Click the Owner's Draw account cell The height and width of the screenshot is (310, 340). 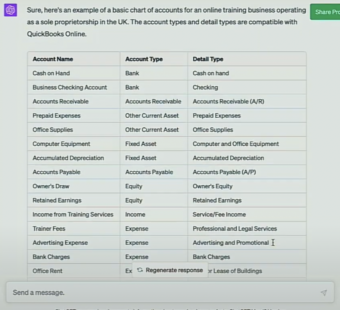51,186
